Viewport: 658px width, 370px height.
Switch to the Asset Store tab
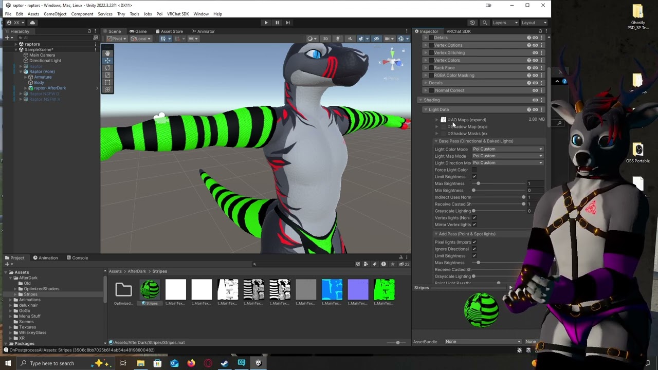(x=169, y=31)
